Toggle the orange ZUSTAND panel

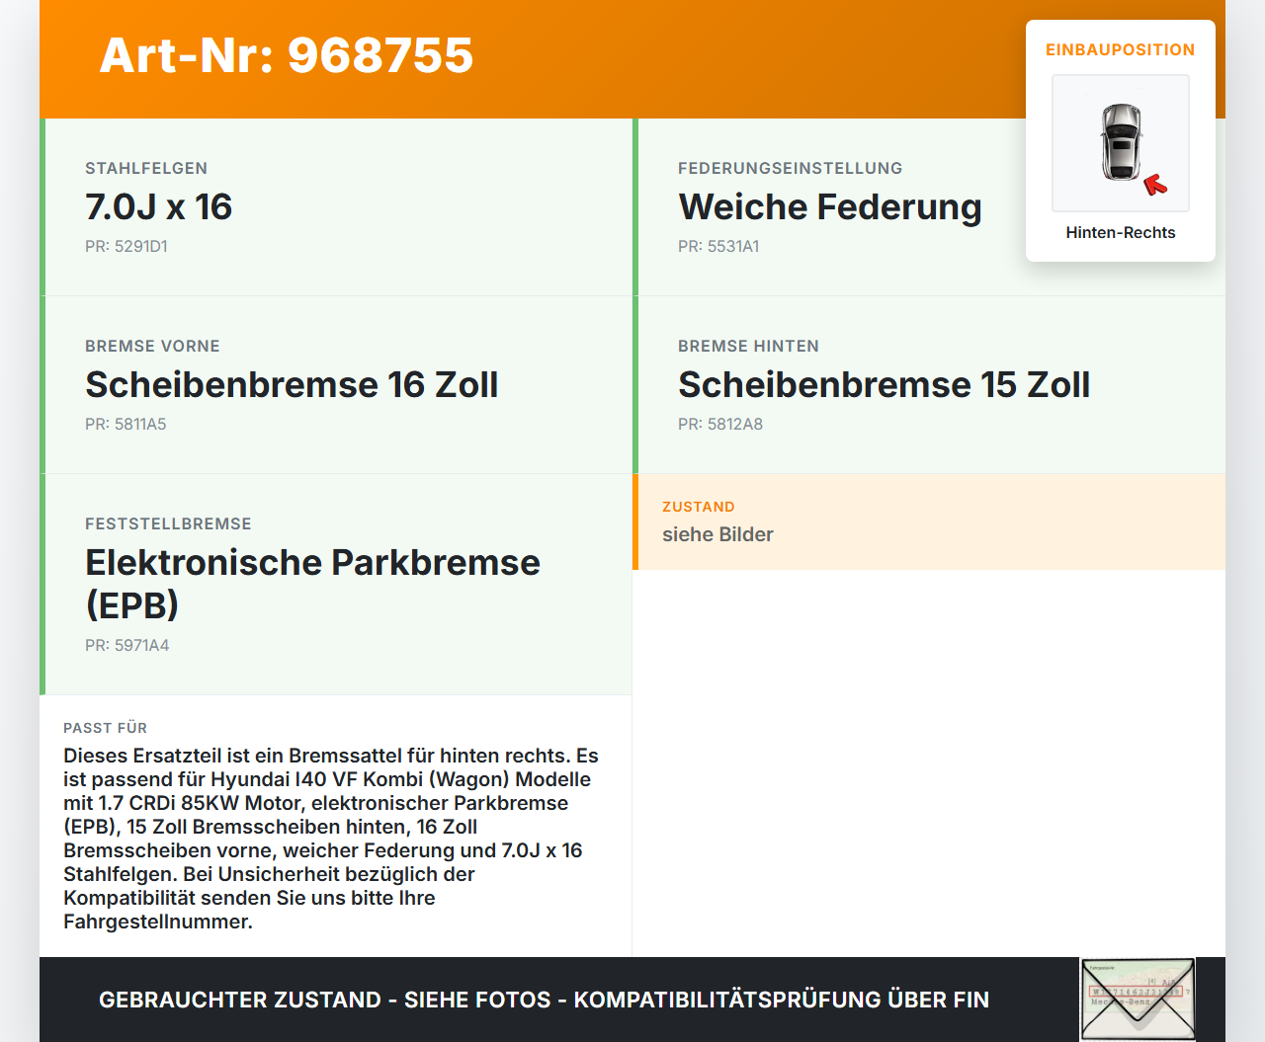click(x=929, y=522)
